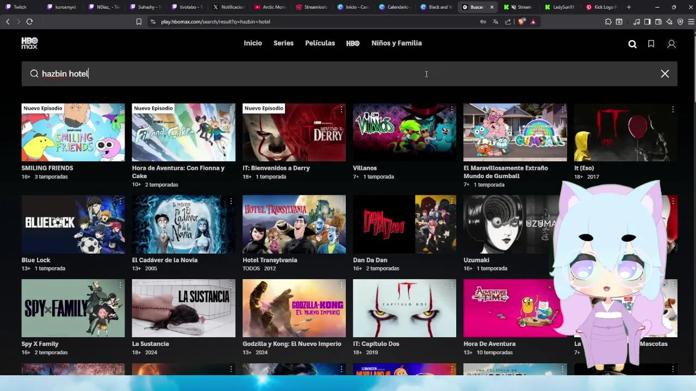Screen dimensions: 696x391
Task: Open the Brave VPN shield icon
Action: point(680,22)
